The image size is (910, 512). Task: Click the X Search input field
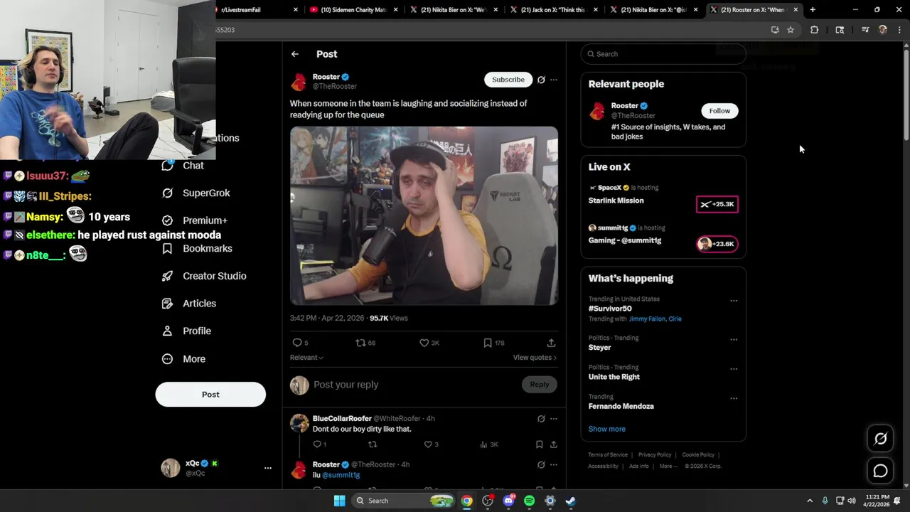click(x=663, y=54)
